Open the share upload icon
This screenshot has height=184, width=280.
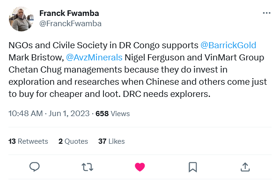coord(245,167)
